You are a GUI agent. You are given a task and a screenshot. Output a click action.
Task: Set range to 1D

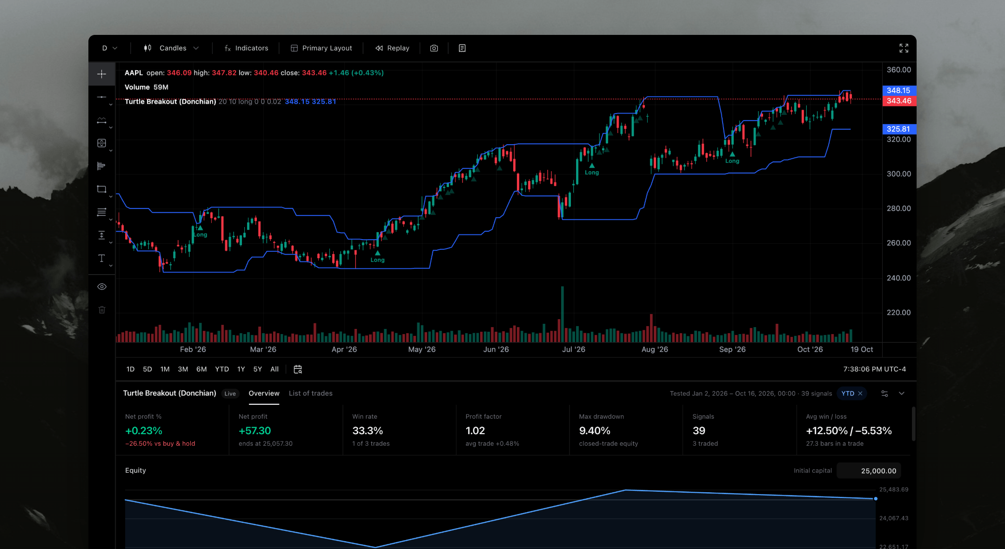tap(130, 369)
